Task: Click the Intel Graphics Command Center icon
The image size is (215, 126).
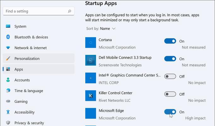Action: pyautogui.click(x=91, y=78)
